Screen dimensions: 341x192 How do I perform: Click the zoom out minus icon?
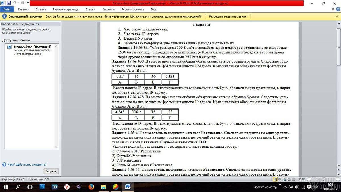tap(309, 179)
